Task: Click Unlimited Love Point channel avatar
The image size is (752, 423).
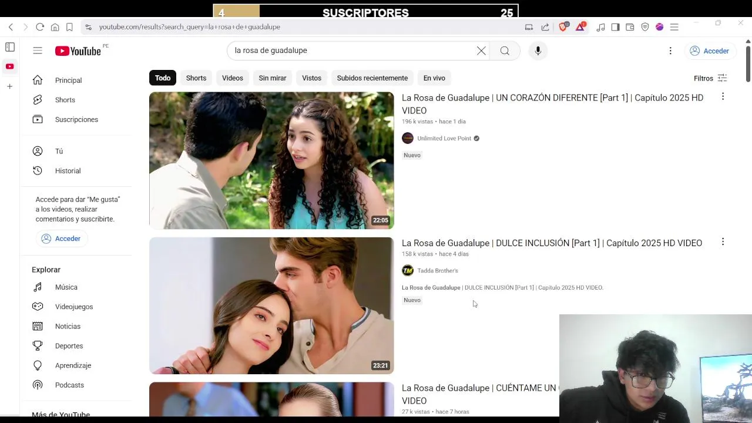Action: [408, 138]
